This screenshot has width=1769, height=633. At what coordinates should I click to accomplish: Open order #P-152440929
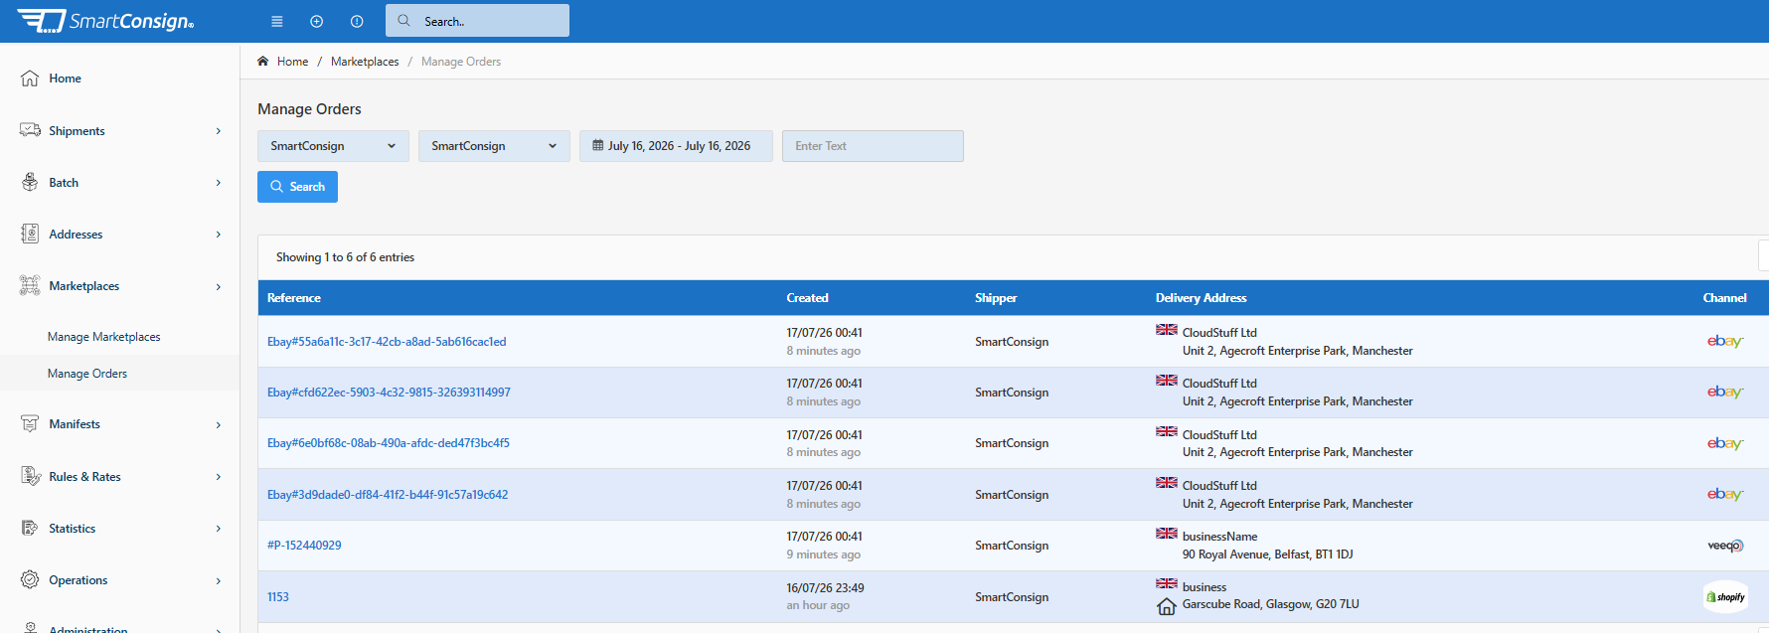click(304, 546)
